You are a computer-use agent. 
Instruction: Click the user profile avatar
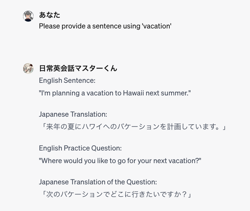28,16
